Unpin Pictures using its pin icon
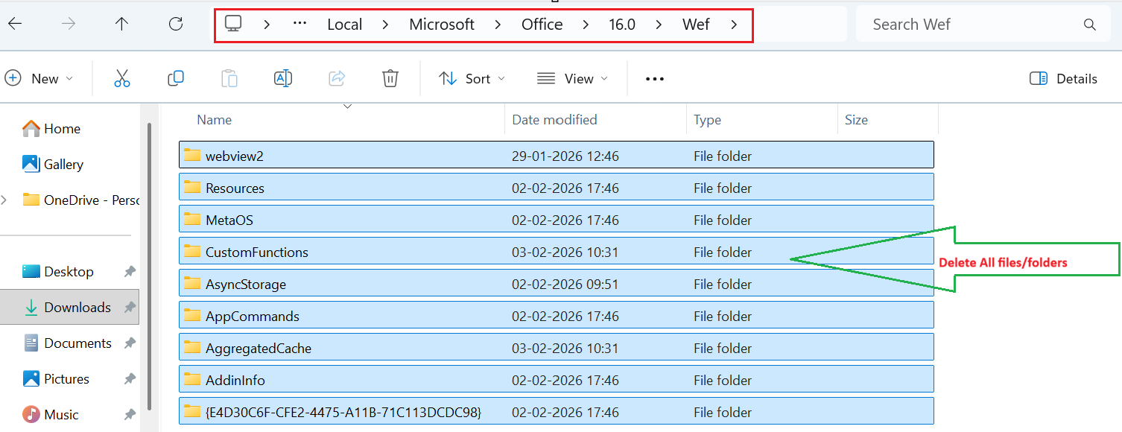 (x=130, y=379)
